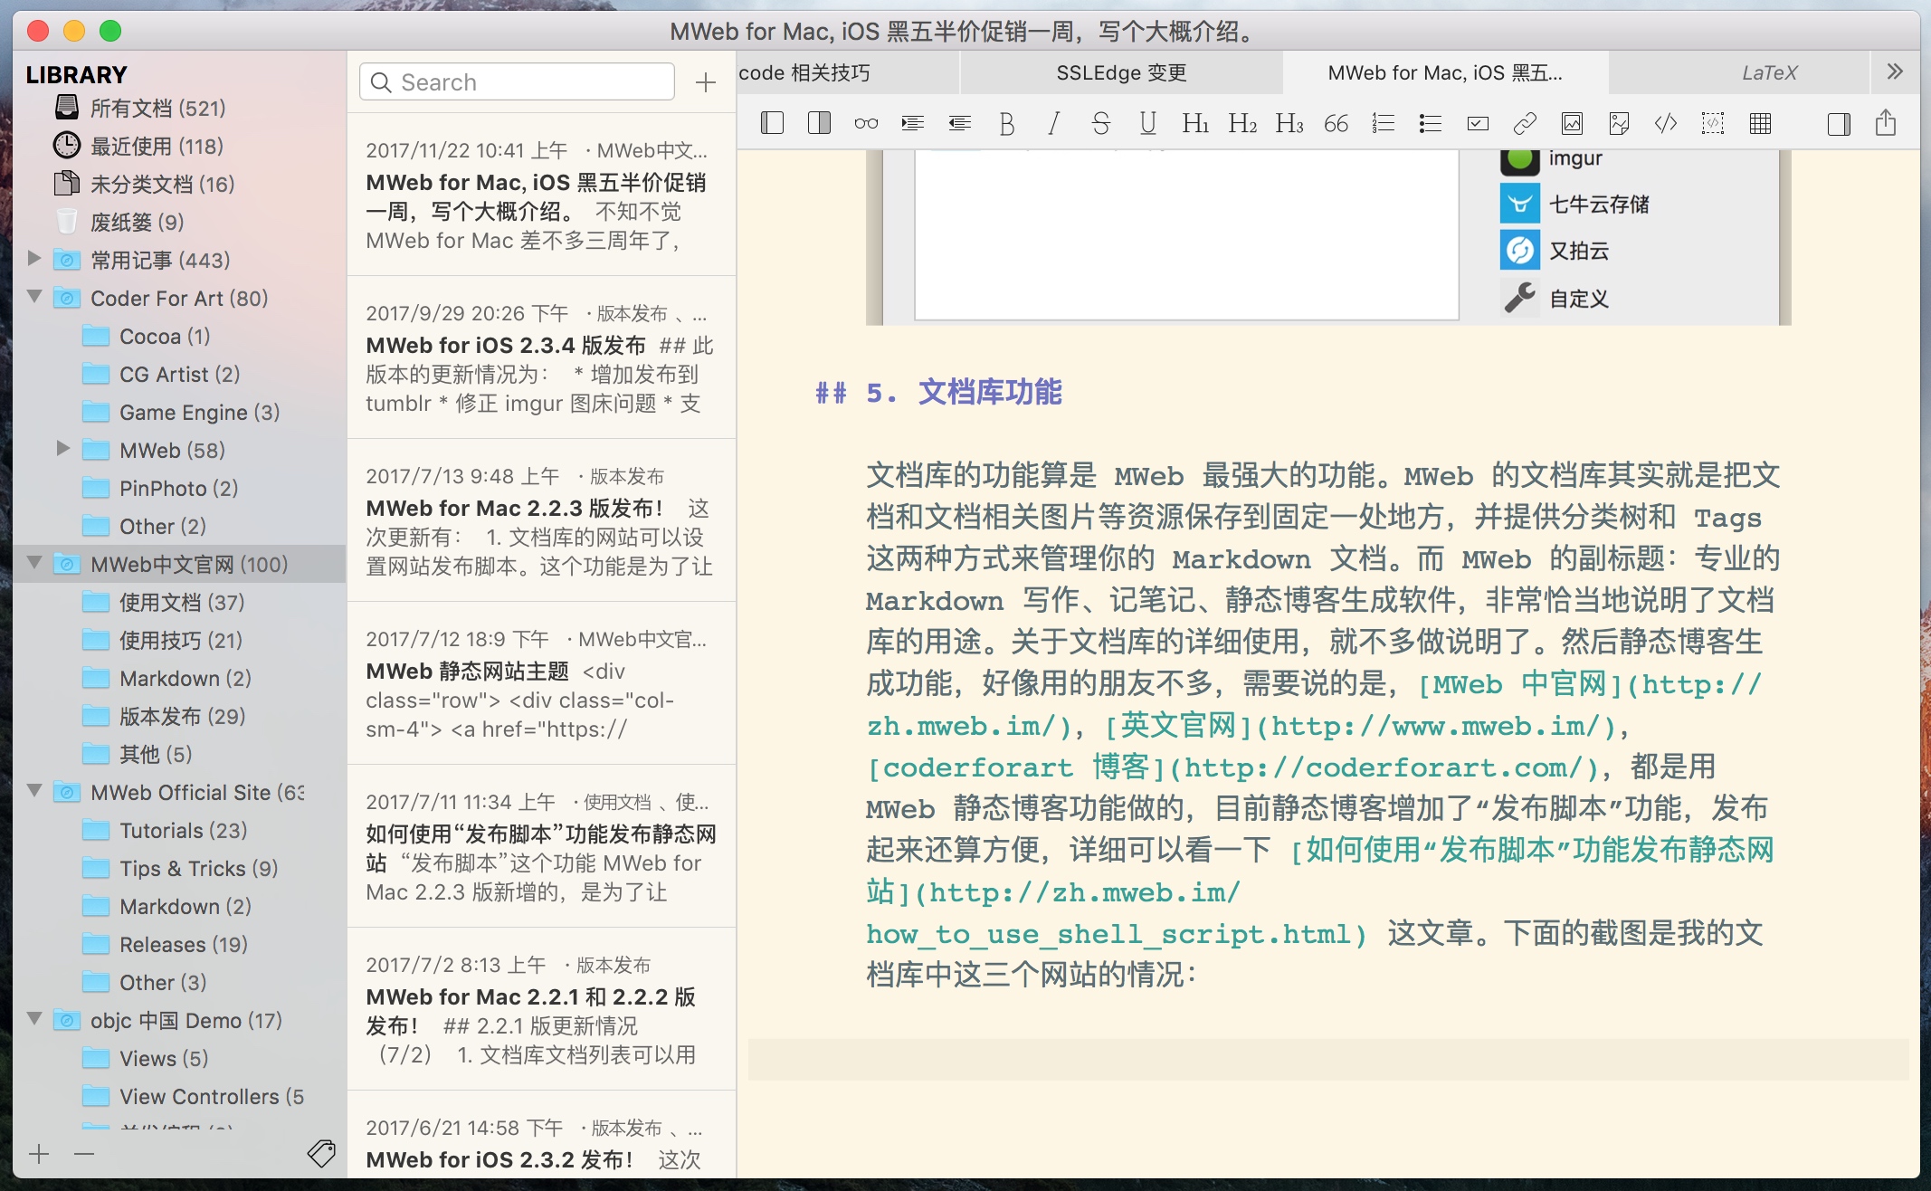
Task: Add new document with plus button
Action: coord(705,82)
